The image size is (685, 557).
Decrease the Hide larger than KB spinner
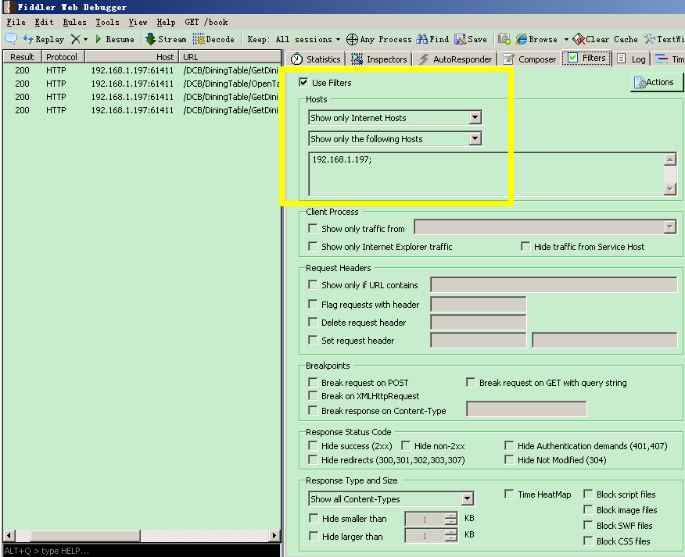tap(451, 538)
